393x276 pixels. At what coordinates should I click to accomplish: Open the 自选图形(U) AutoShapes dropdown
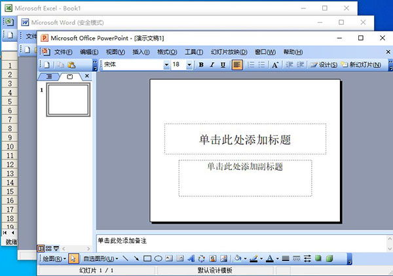coord(100,258)
